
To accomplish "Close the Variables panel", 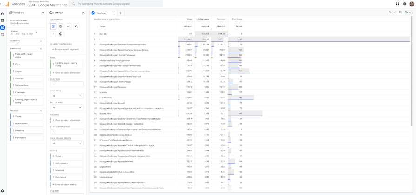I will point(43,13).
